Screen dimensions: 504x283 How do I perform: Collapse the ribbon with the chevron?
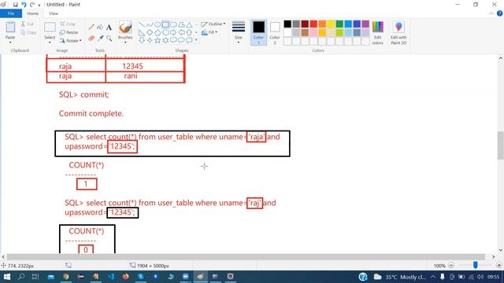491,13
